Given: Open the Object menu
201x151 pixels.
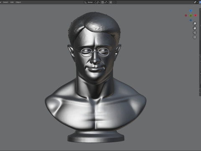Looking at the screenshot, I should point(18,2).
